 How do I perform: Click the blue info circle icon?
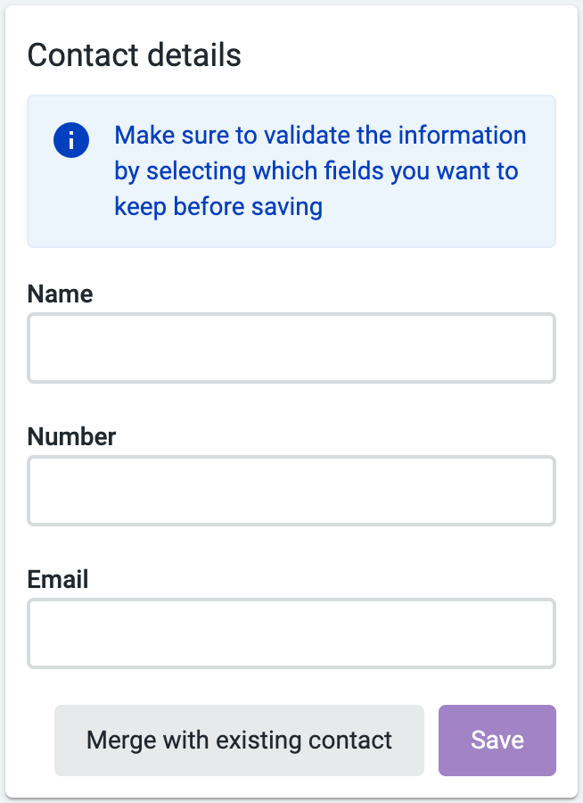click(71, 140)
